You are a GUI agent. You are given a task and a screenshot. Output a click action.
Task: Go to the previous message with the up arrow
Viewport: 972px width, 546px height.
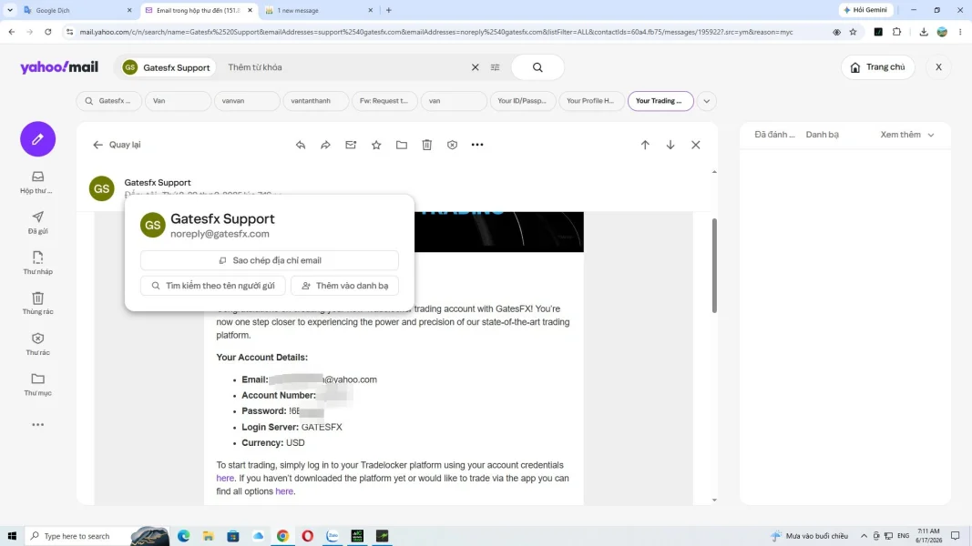coord(645,145)
